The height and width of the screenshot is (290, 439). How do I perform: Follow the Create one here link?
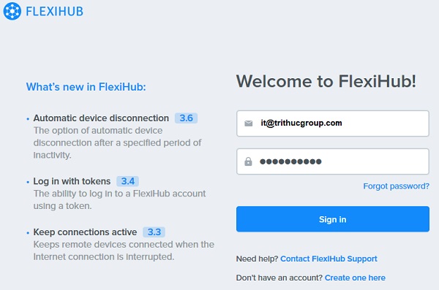tap(355, 278)
